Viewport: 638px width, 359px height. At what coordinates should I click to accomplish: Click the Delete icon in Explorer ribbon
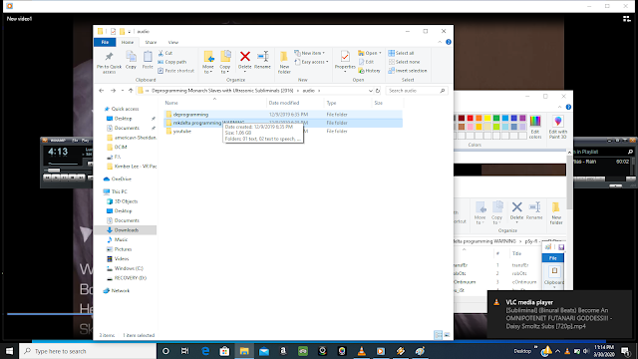click(x=244, y=61)
